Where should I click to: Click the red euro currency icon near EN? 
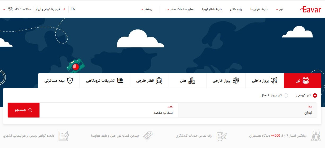point(64,9)
